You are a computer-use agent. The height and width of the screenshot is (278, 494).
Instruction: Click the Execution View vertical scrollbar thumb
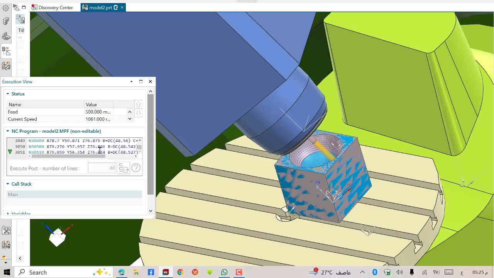pyautogui.click(x=151, y=144)
